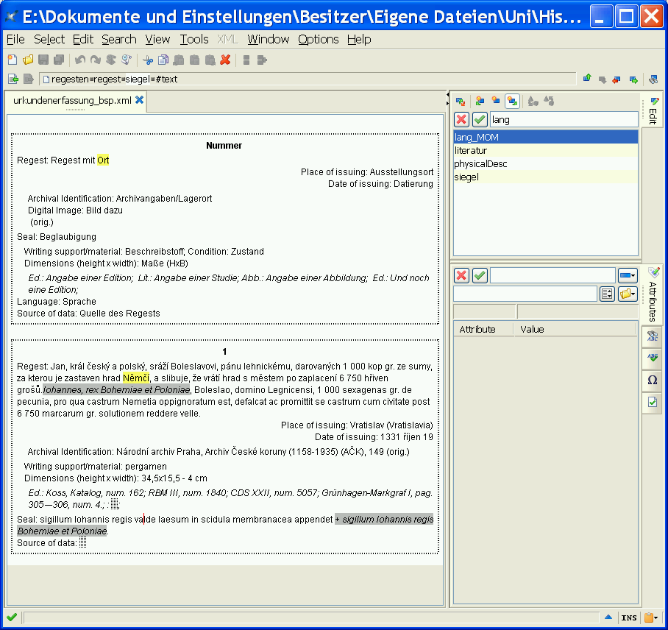The height and width of the screenshot is (630, 668).
Task: Click the attribute name input field
Action: [552, 275]
